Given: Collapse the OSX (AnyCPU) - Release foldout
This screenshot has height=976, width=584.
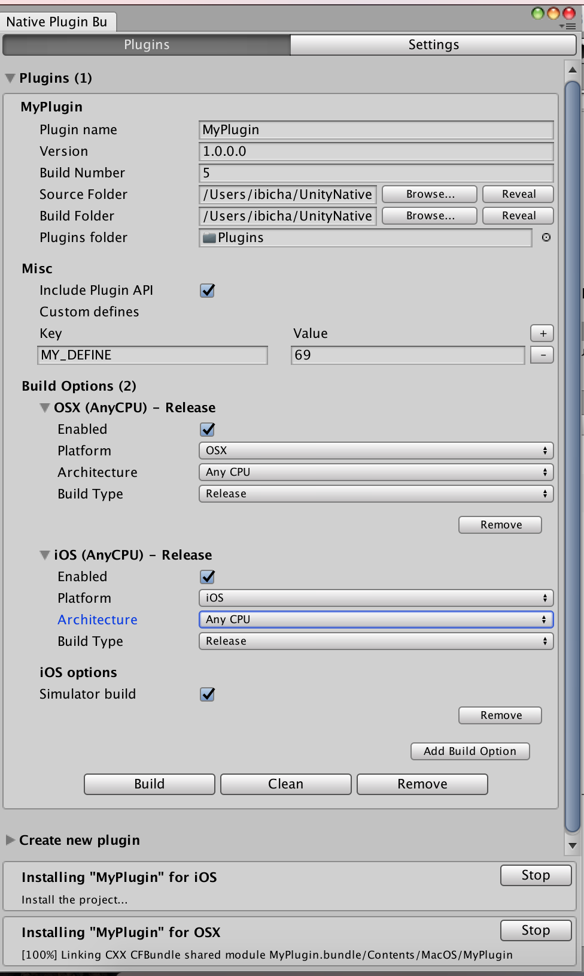Looking at the screenshot, I should click(x=45, y=408).
